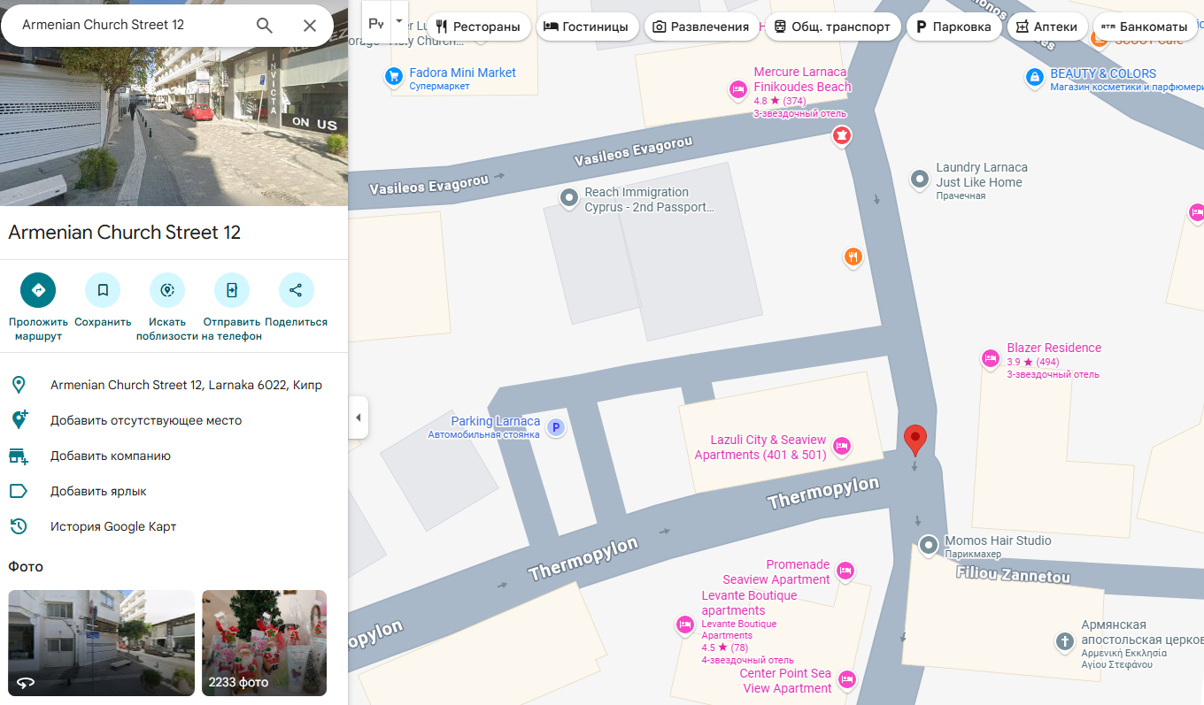Select the Mercure Larnaca hotel marker icon
This screenshot has width=1204, height=705.
[x=737, y=88]
